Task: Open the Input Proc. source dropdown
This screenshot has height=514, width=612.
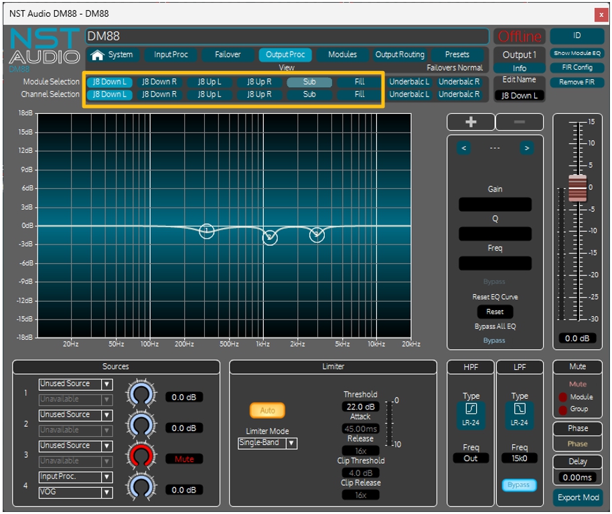Action: (x=76, y=477)
